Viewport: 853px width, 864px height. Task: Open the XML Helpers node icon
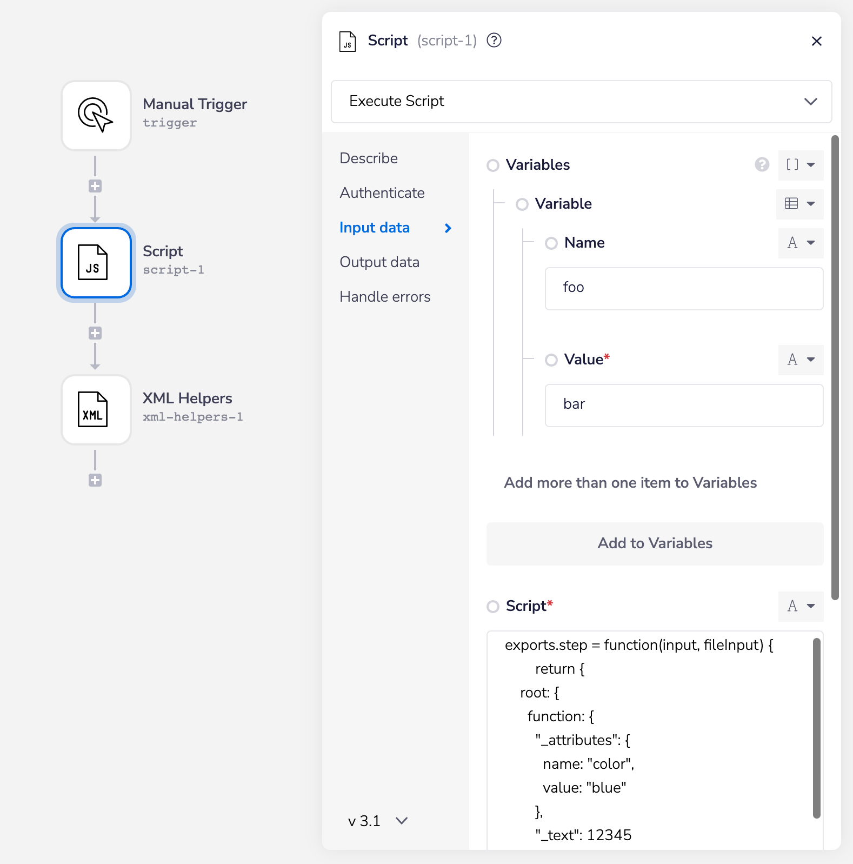(x=96, y=409)
